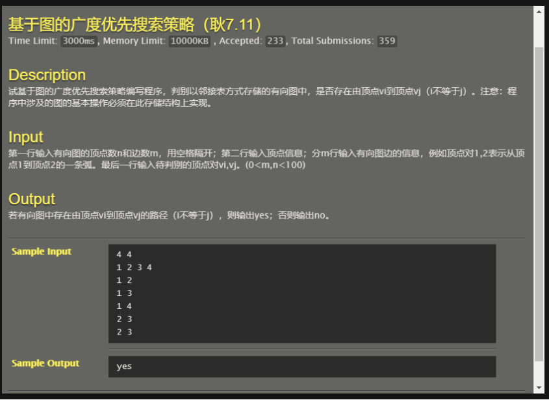Click the Accepted count 233

[x=275, y=41]
